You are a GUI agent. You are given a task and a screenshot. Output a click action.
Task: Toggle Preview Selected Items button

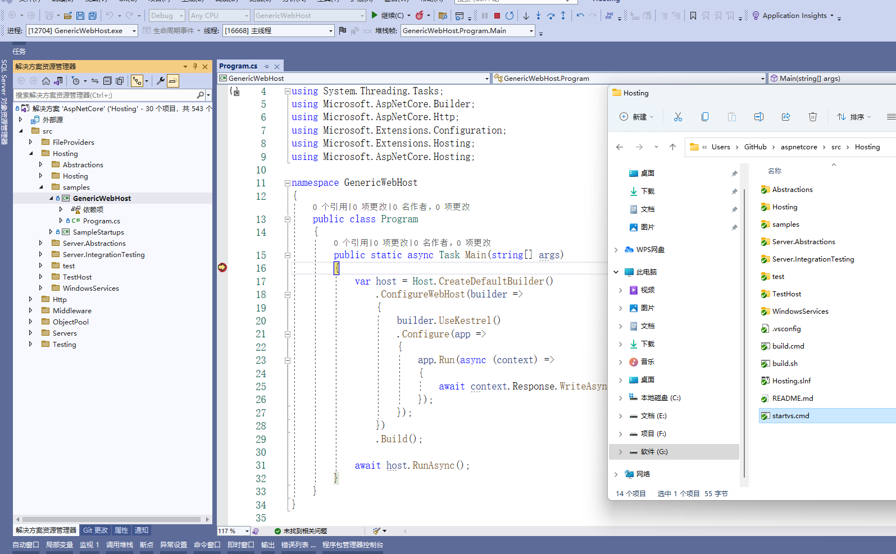(173, 81)
